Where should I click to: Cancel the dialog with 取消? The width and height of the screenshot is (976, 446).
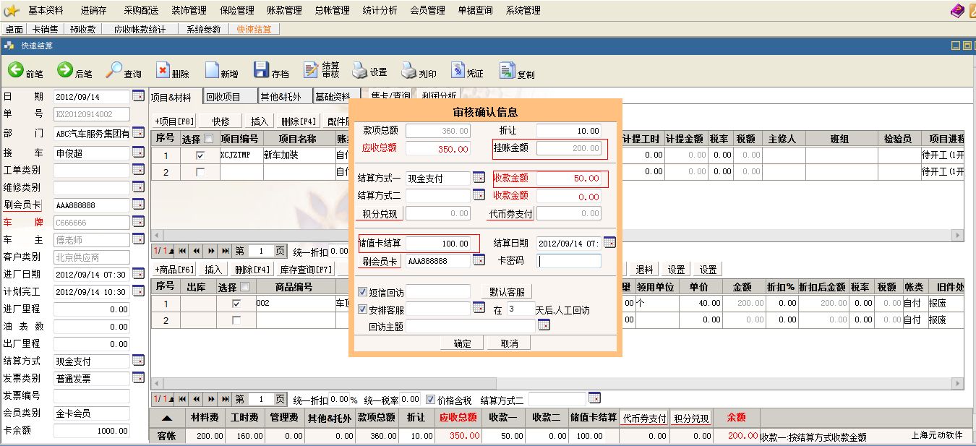coord(510,343)
